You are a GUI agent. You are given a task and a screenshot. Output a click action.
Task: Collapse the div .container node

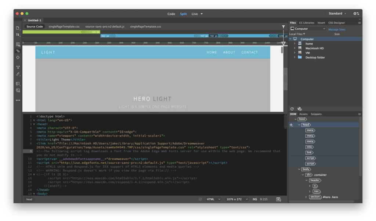tap(303, 175)
